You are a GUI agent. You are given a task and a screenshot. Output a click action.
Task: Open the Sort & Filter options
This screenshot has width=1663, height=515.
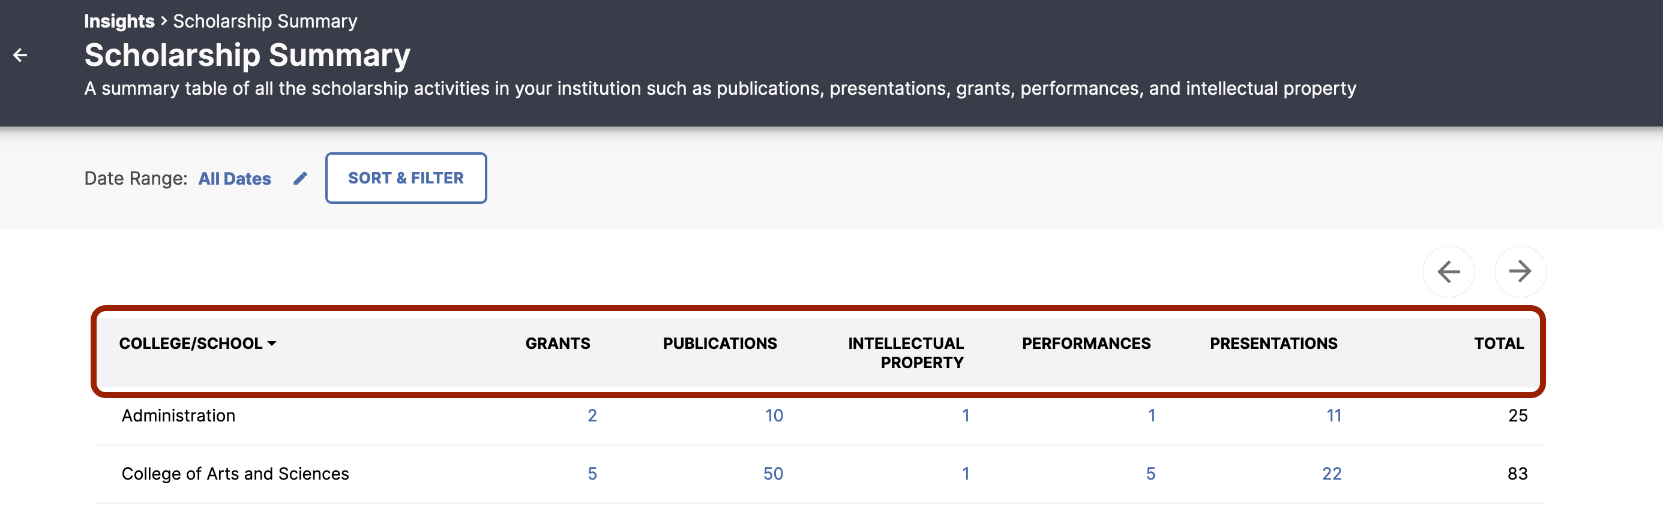coord(406,178)
